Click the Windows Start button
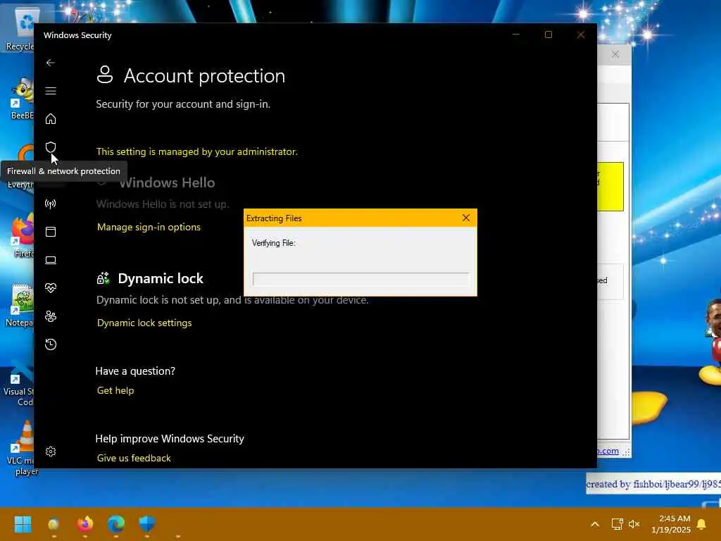The image size is (721, 541). pos(23,524)
